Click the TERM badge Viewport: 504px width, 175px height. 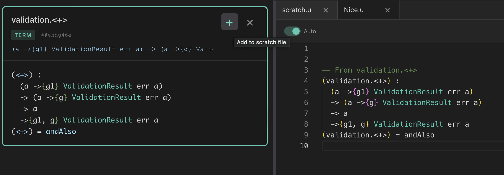click(x=23, y=35)
